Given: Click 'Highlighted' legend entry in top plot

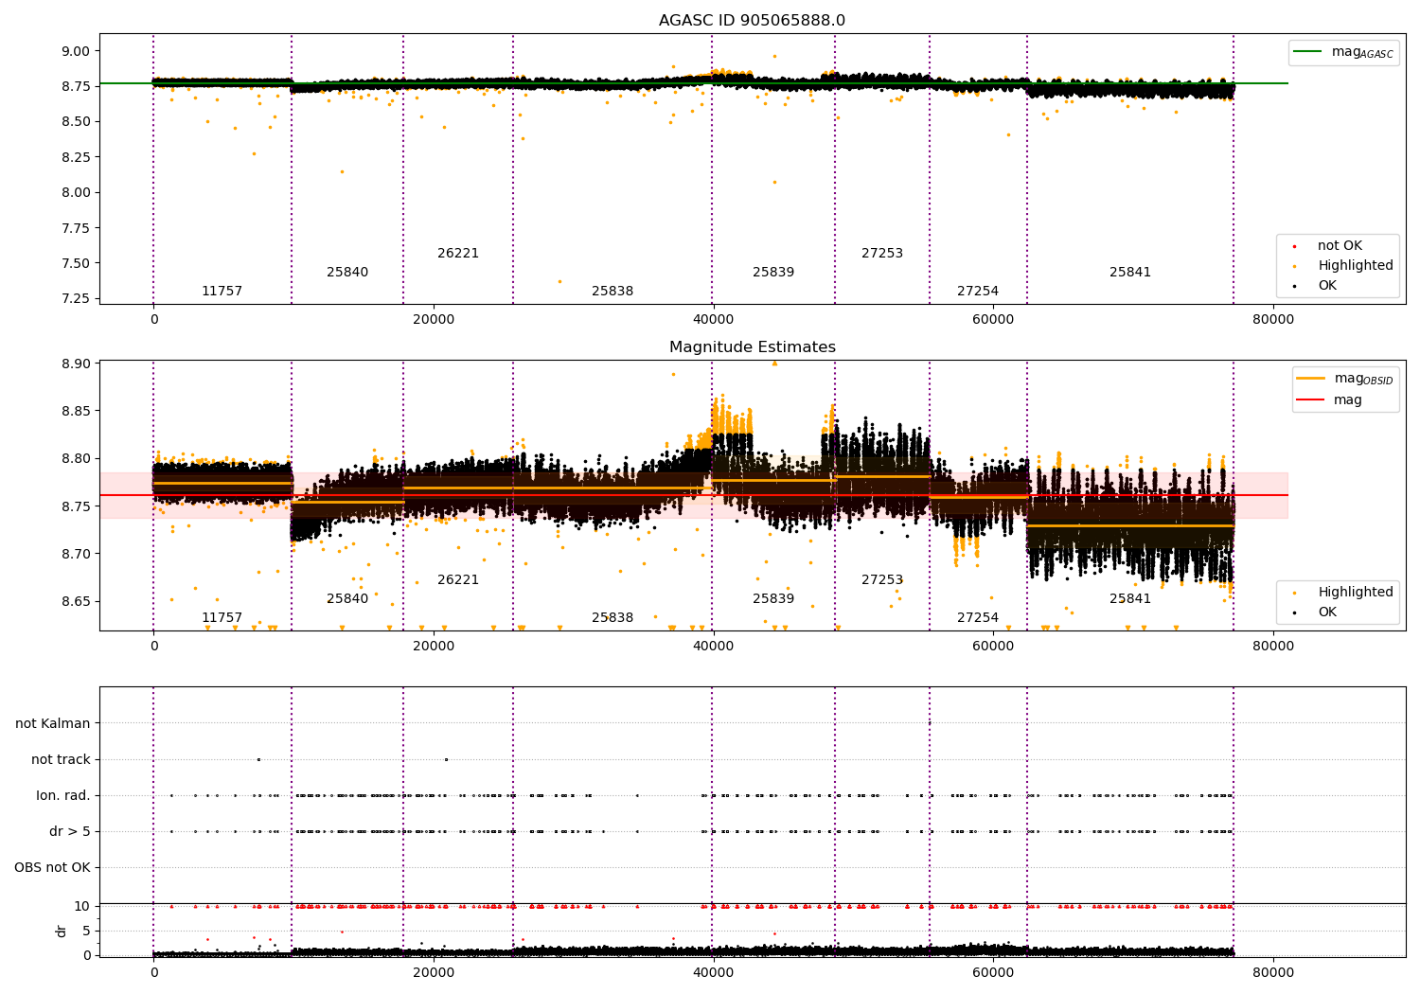Looking at the screenshot, I should 1344,266.
